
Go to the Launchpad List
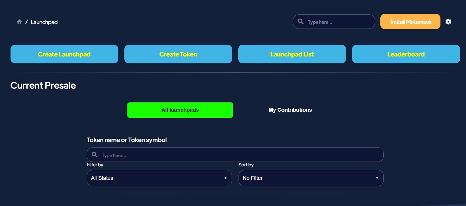tap(292, 54)
